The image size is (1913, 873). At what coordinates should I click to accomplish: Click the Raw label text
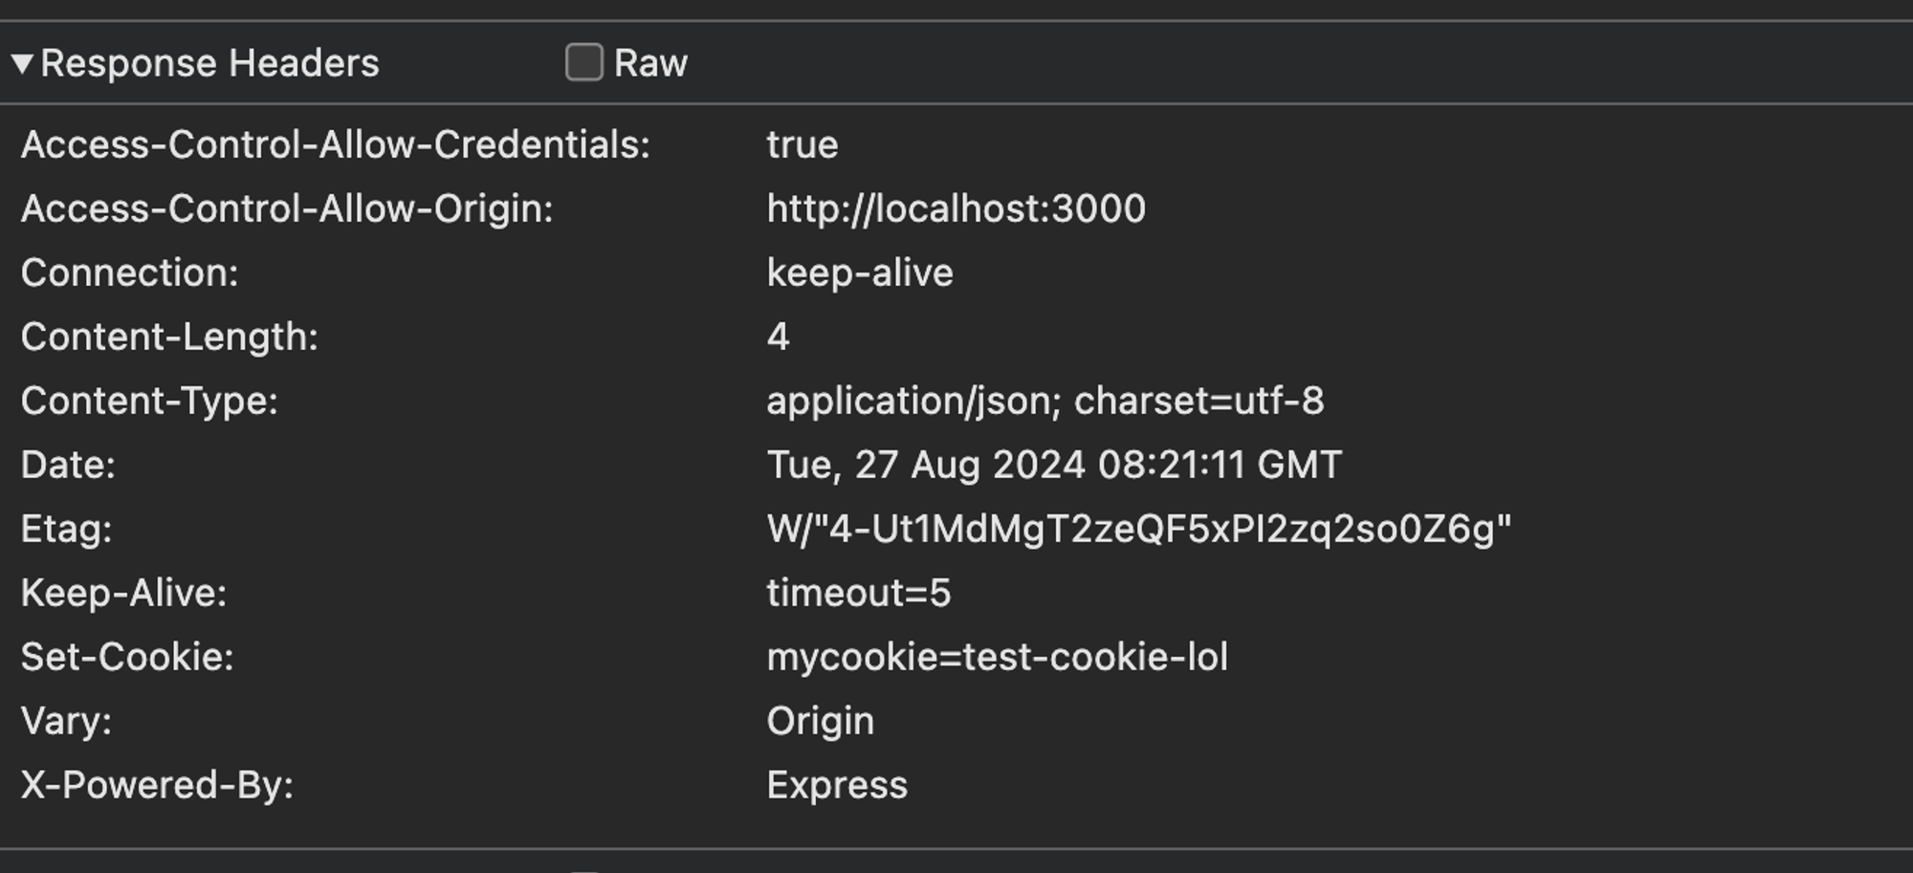[650, 64]
